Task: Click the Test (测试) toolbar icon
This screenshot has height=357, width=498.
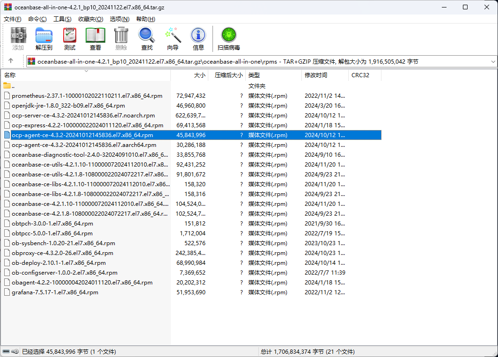Action: coord(70,35)
